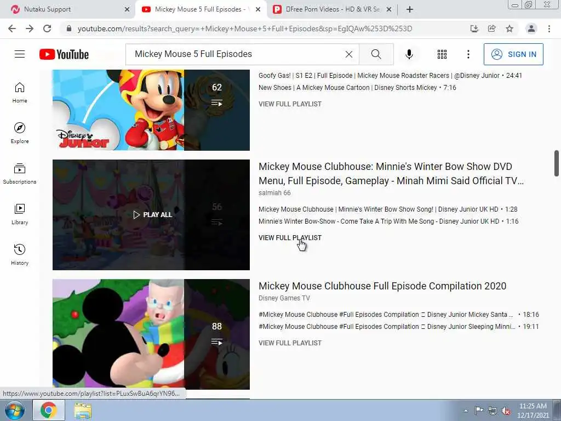This screenshot has width=561, height=421.
Task: Open the YouTube apps grid icon
Action: 442,54
